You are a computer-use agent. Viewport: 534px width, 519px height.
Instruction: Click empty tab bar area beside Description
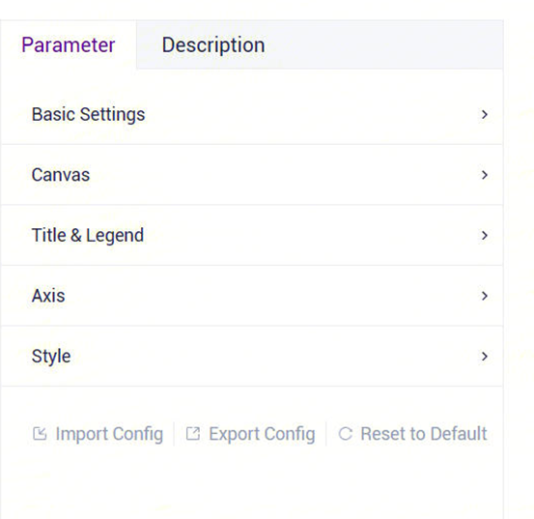click(383, 45)
